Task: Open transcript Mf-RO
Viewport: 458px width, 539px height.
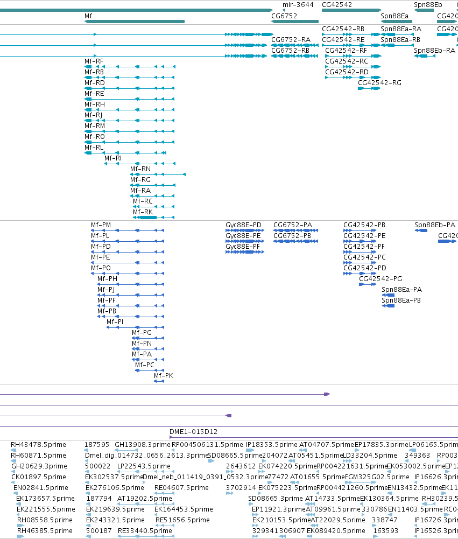Action: point(95,136)
